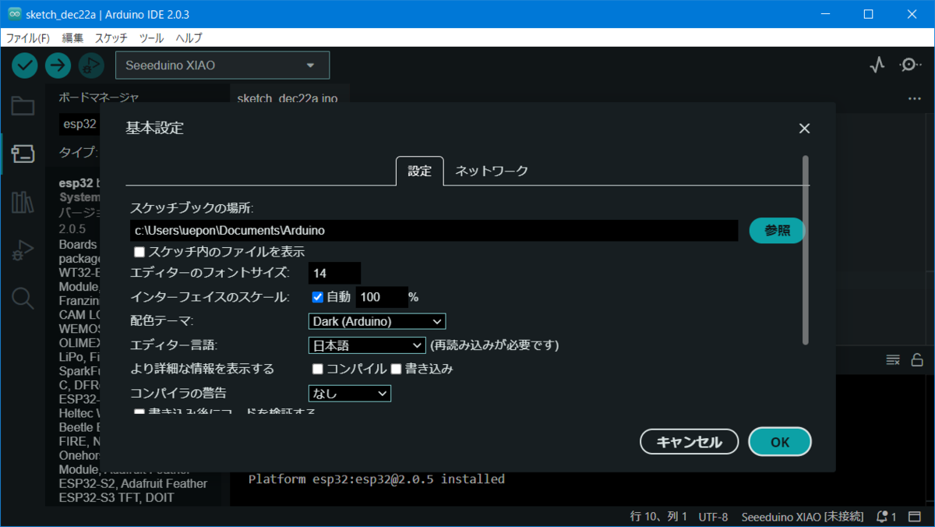Open the notifications bell in status bar

click(887, 516)
